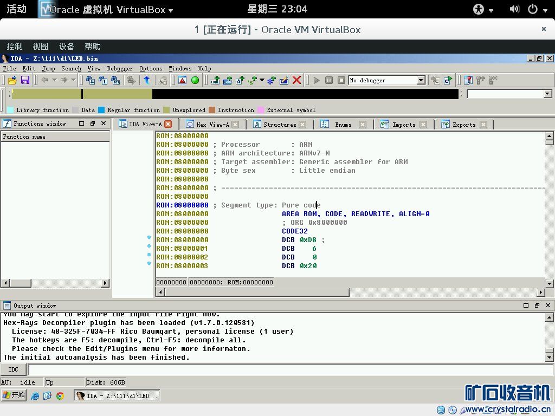Click the IDC command button
555x416 pixels.
(13, 369)
